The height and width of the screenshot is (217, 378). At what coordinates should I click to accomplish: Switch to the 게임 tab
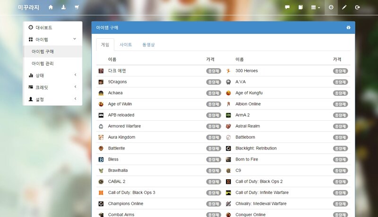click(x=105, y=44)
